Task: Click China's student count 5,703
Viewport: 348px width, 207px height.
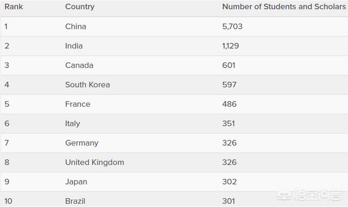Action: point(232,27)
